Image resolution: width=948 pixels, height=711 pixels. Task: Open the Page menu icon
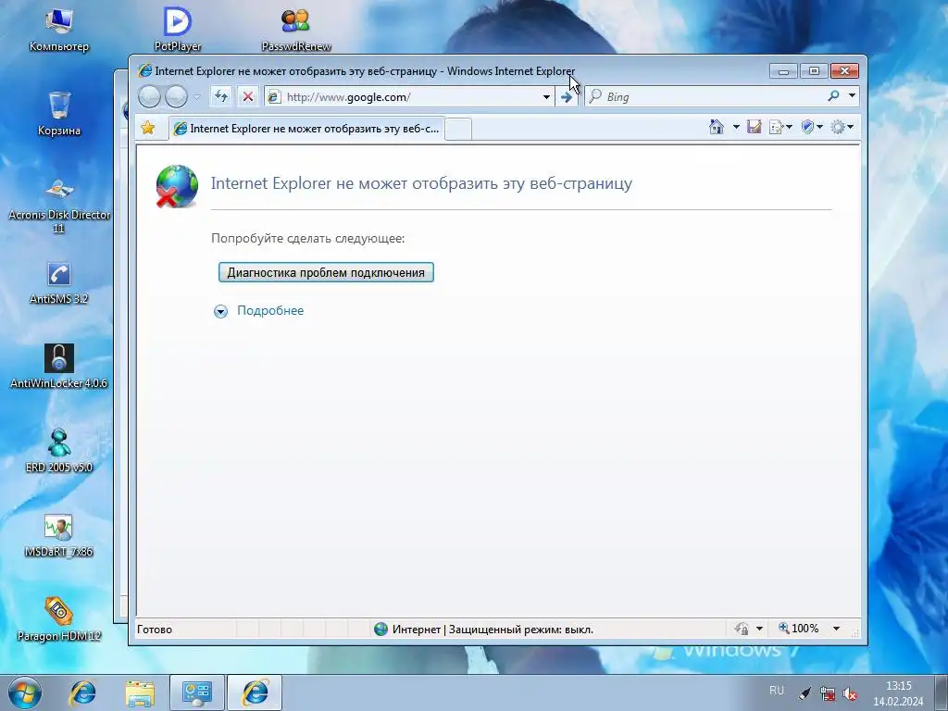(x=780, y=127)
